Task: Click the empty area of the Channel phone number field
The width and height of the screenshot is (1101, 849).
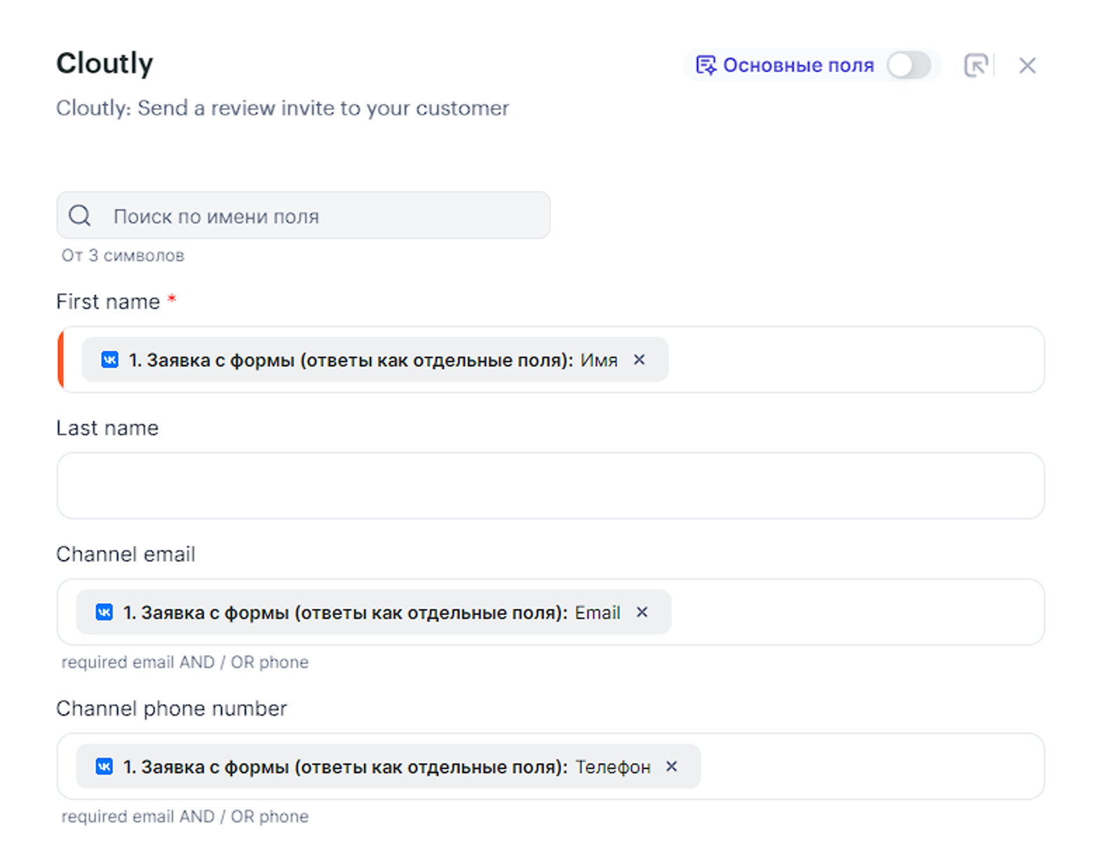Action: pos(870,767)
